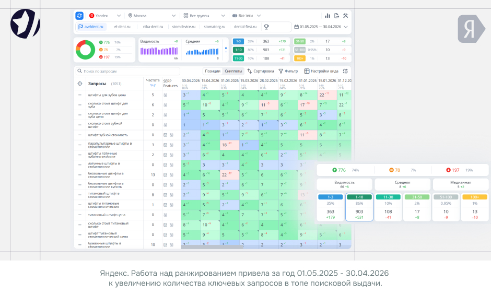
Task: Click the blue Средняя bar chart
Action: click(202, 52)
